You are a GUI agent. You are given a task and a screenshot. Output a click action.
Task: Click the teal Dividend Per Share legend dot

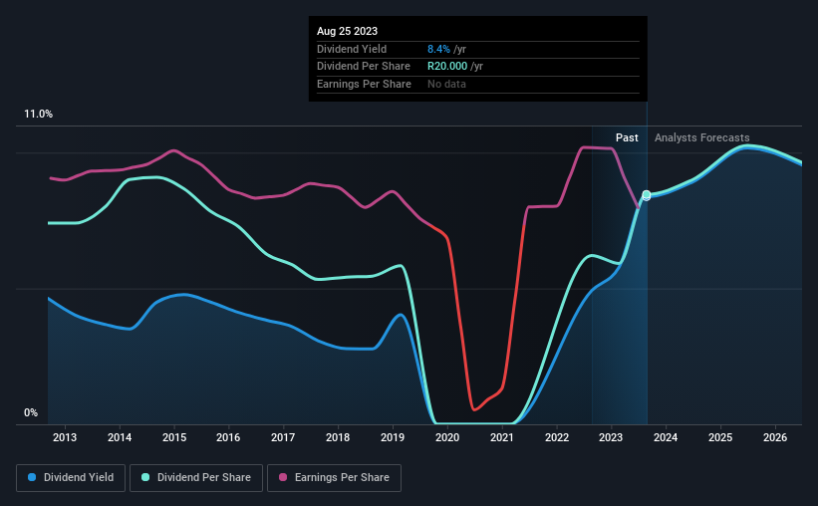(145, 477)
